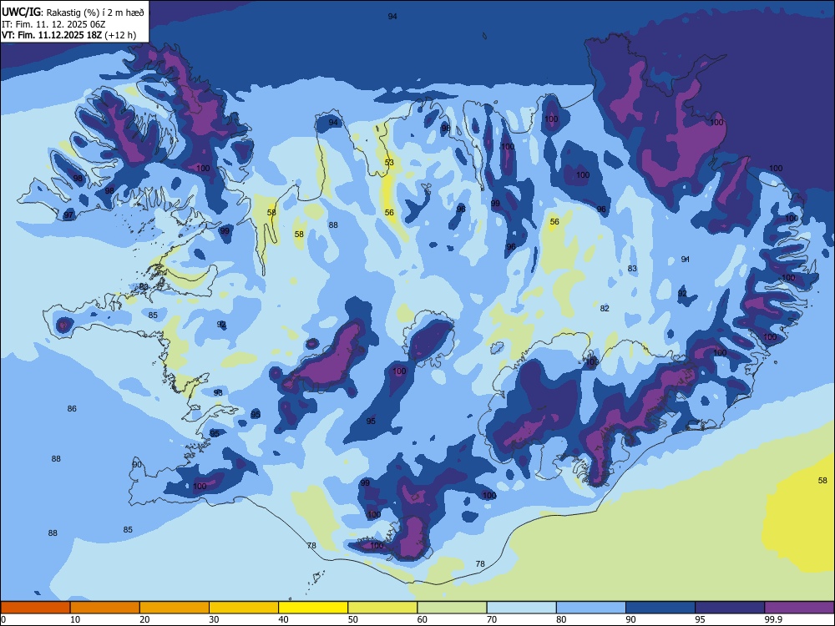Click the medium blue 90–95 legend swatch
The image size is (835, 626).
660,608
